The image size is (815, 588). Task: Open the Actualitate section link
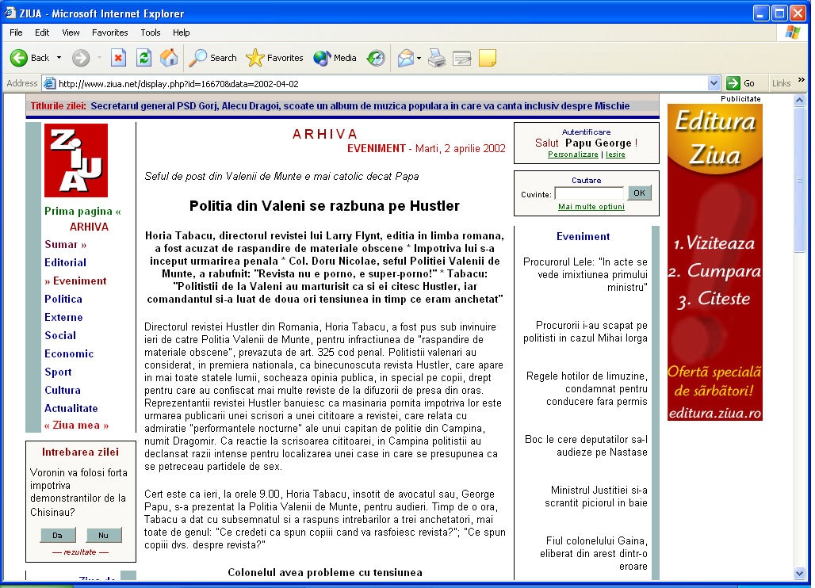[x=71, y=408]
